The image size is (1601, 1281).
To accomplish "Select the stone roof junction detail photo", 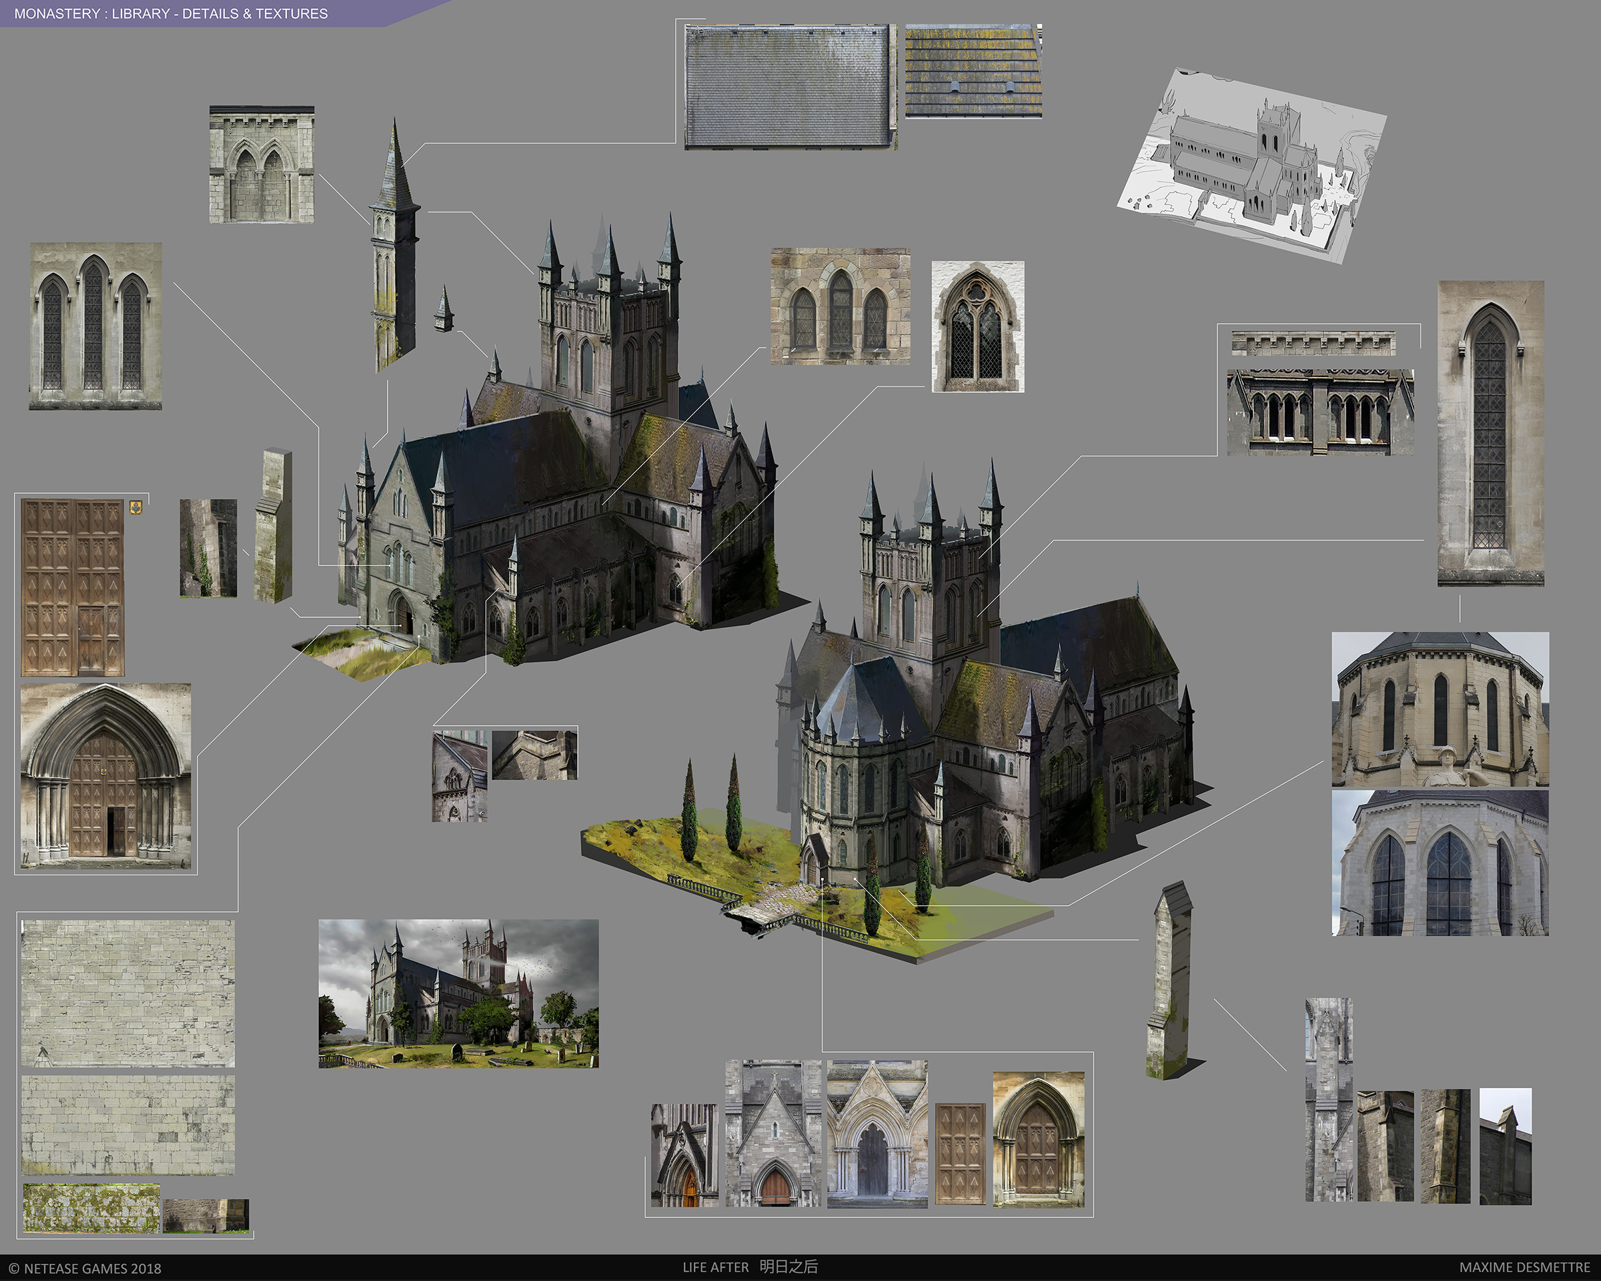I will pos(534,755).
